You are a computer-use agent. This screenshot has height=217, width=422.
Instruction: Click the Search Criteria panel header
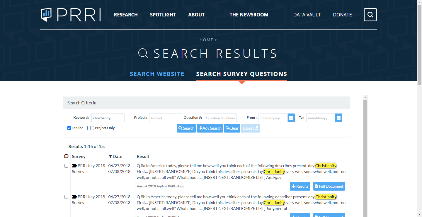(206, 103)
